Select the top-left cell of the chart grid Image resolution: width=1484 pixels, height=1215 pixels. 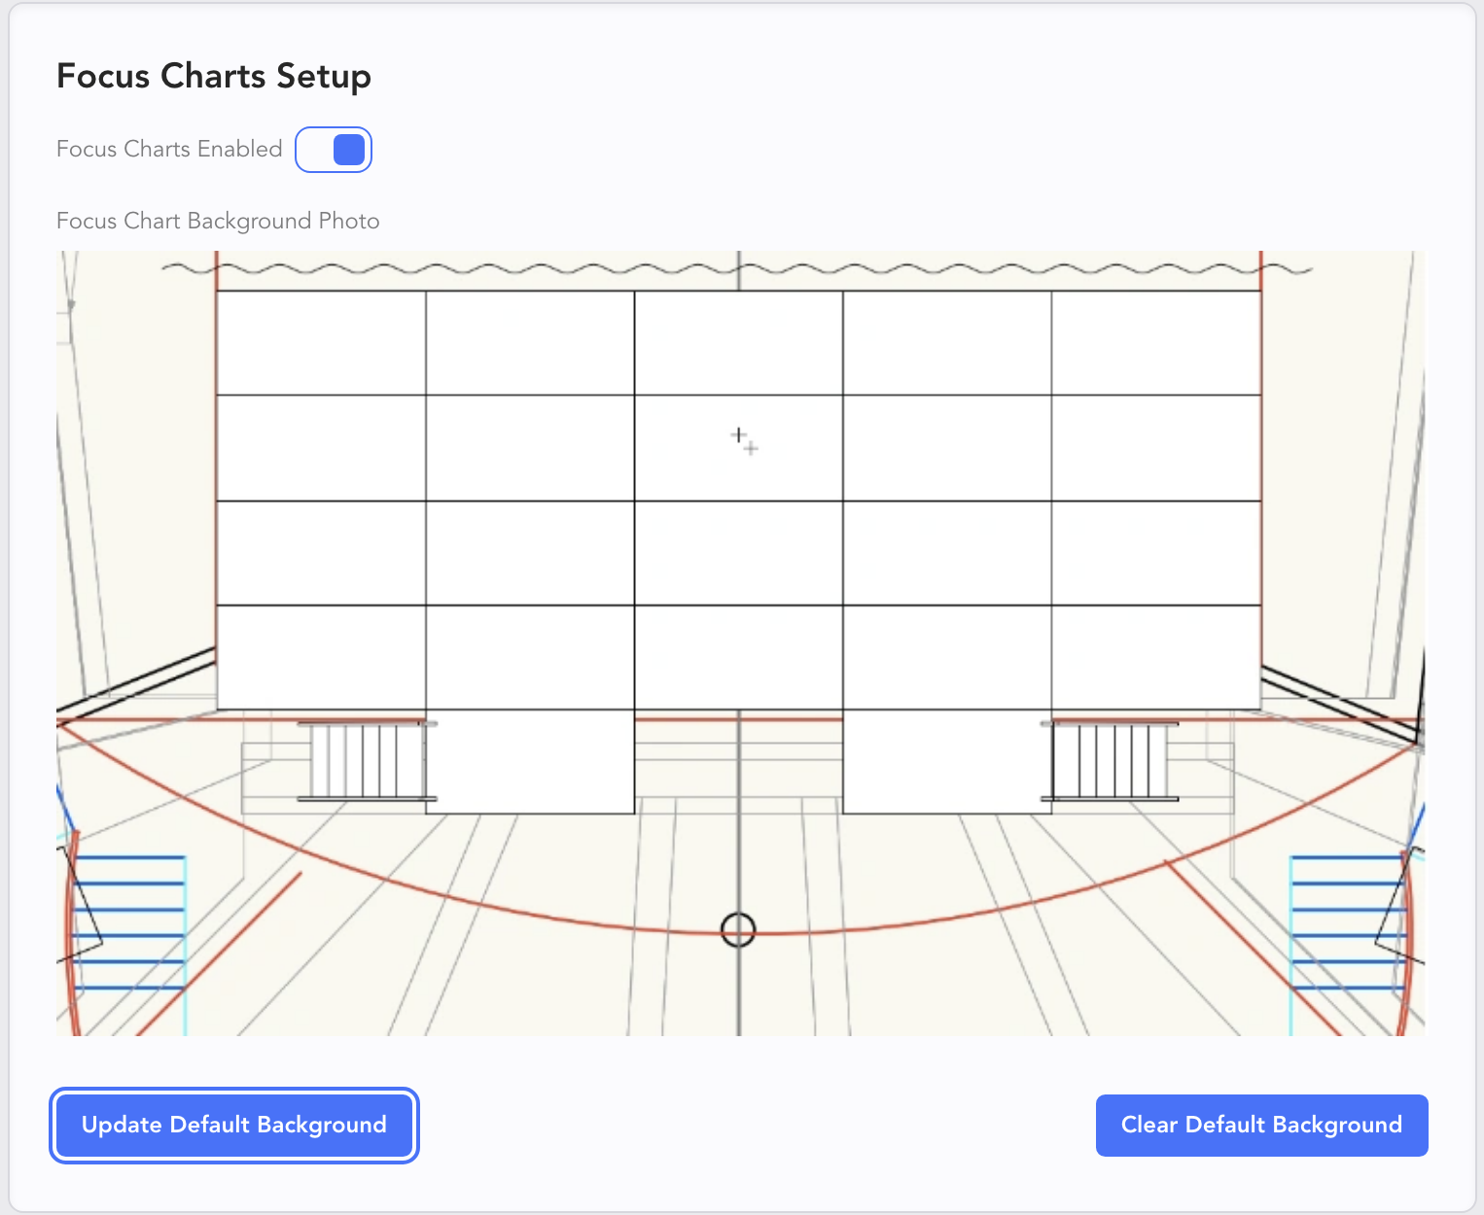[x=321, y=343]
